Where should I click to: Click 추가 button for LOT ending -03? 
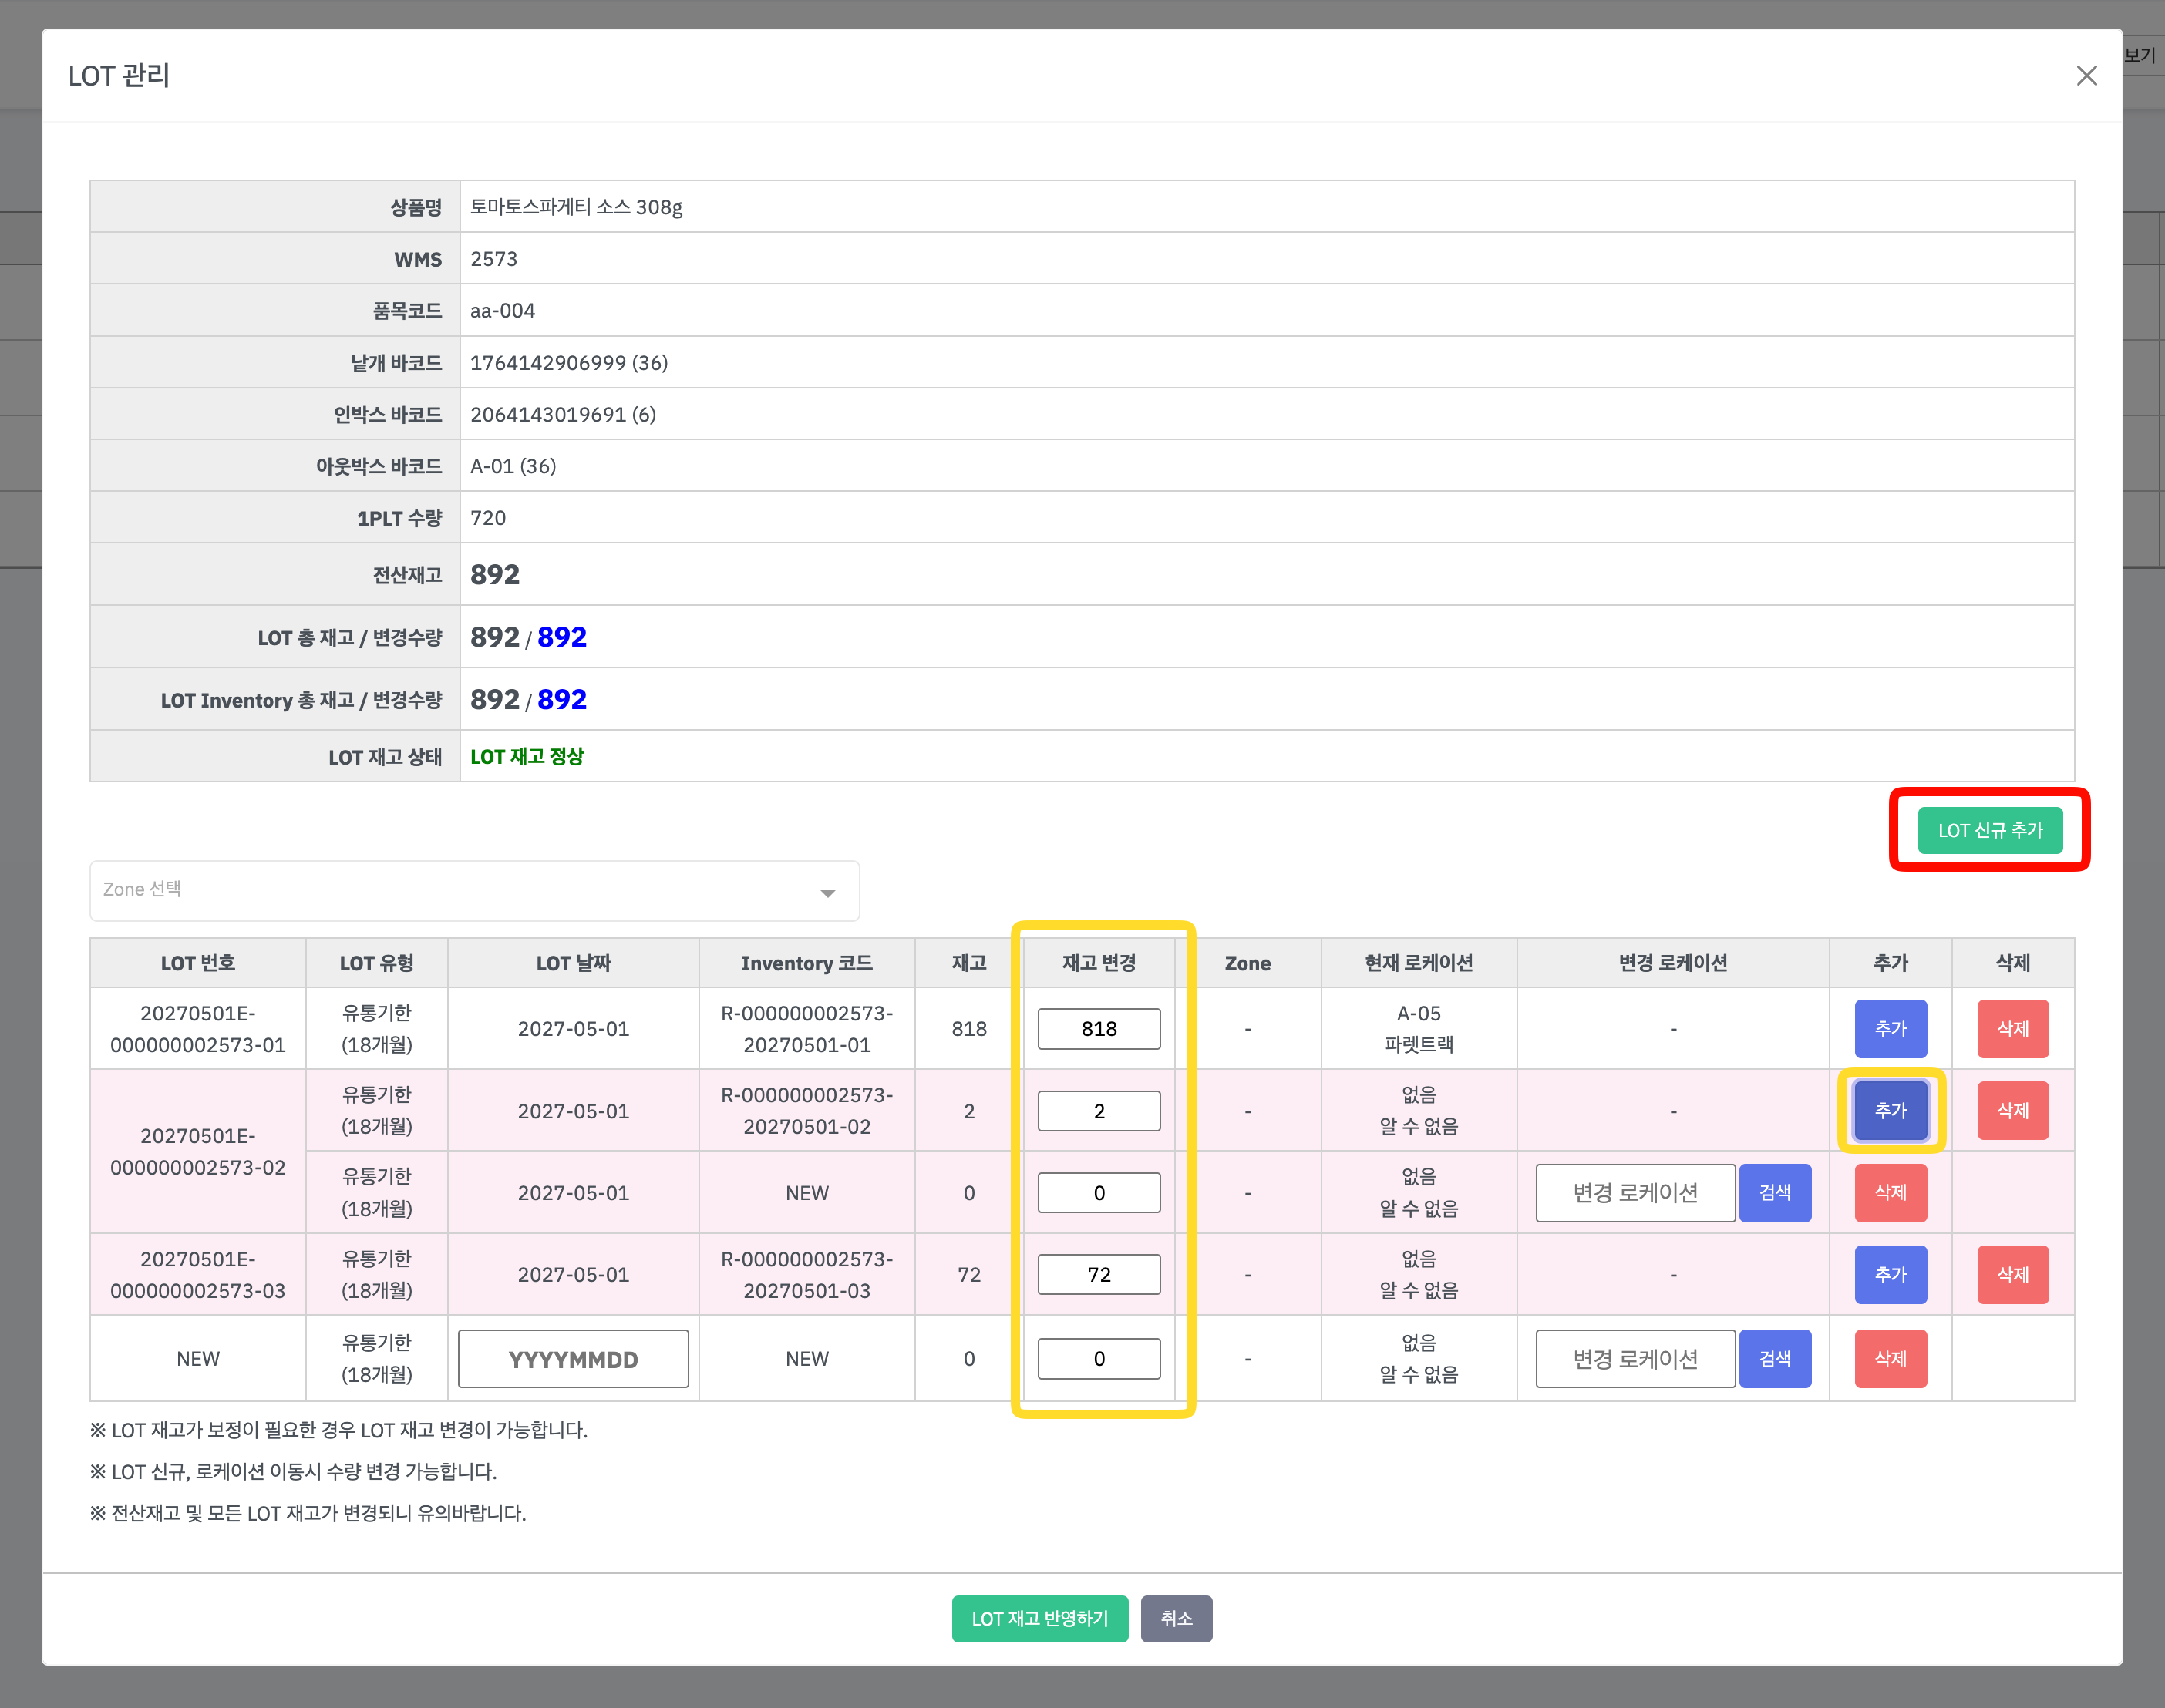pyautogui.click(x=1890, y=1274)
